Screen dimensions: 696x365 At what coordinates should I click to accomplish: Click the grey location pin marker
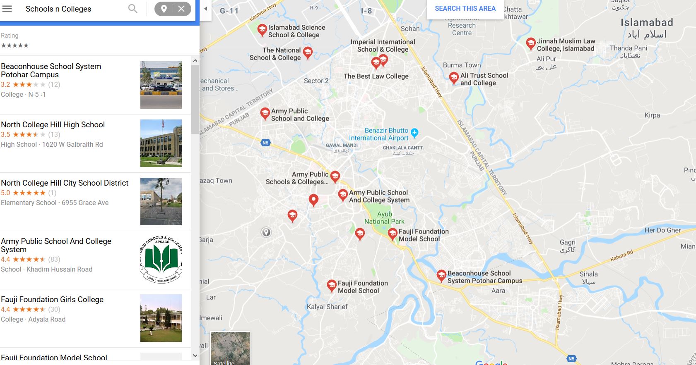click(266, 232)
